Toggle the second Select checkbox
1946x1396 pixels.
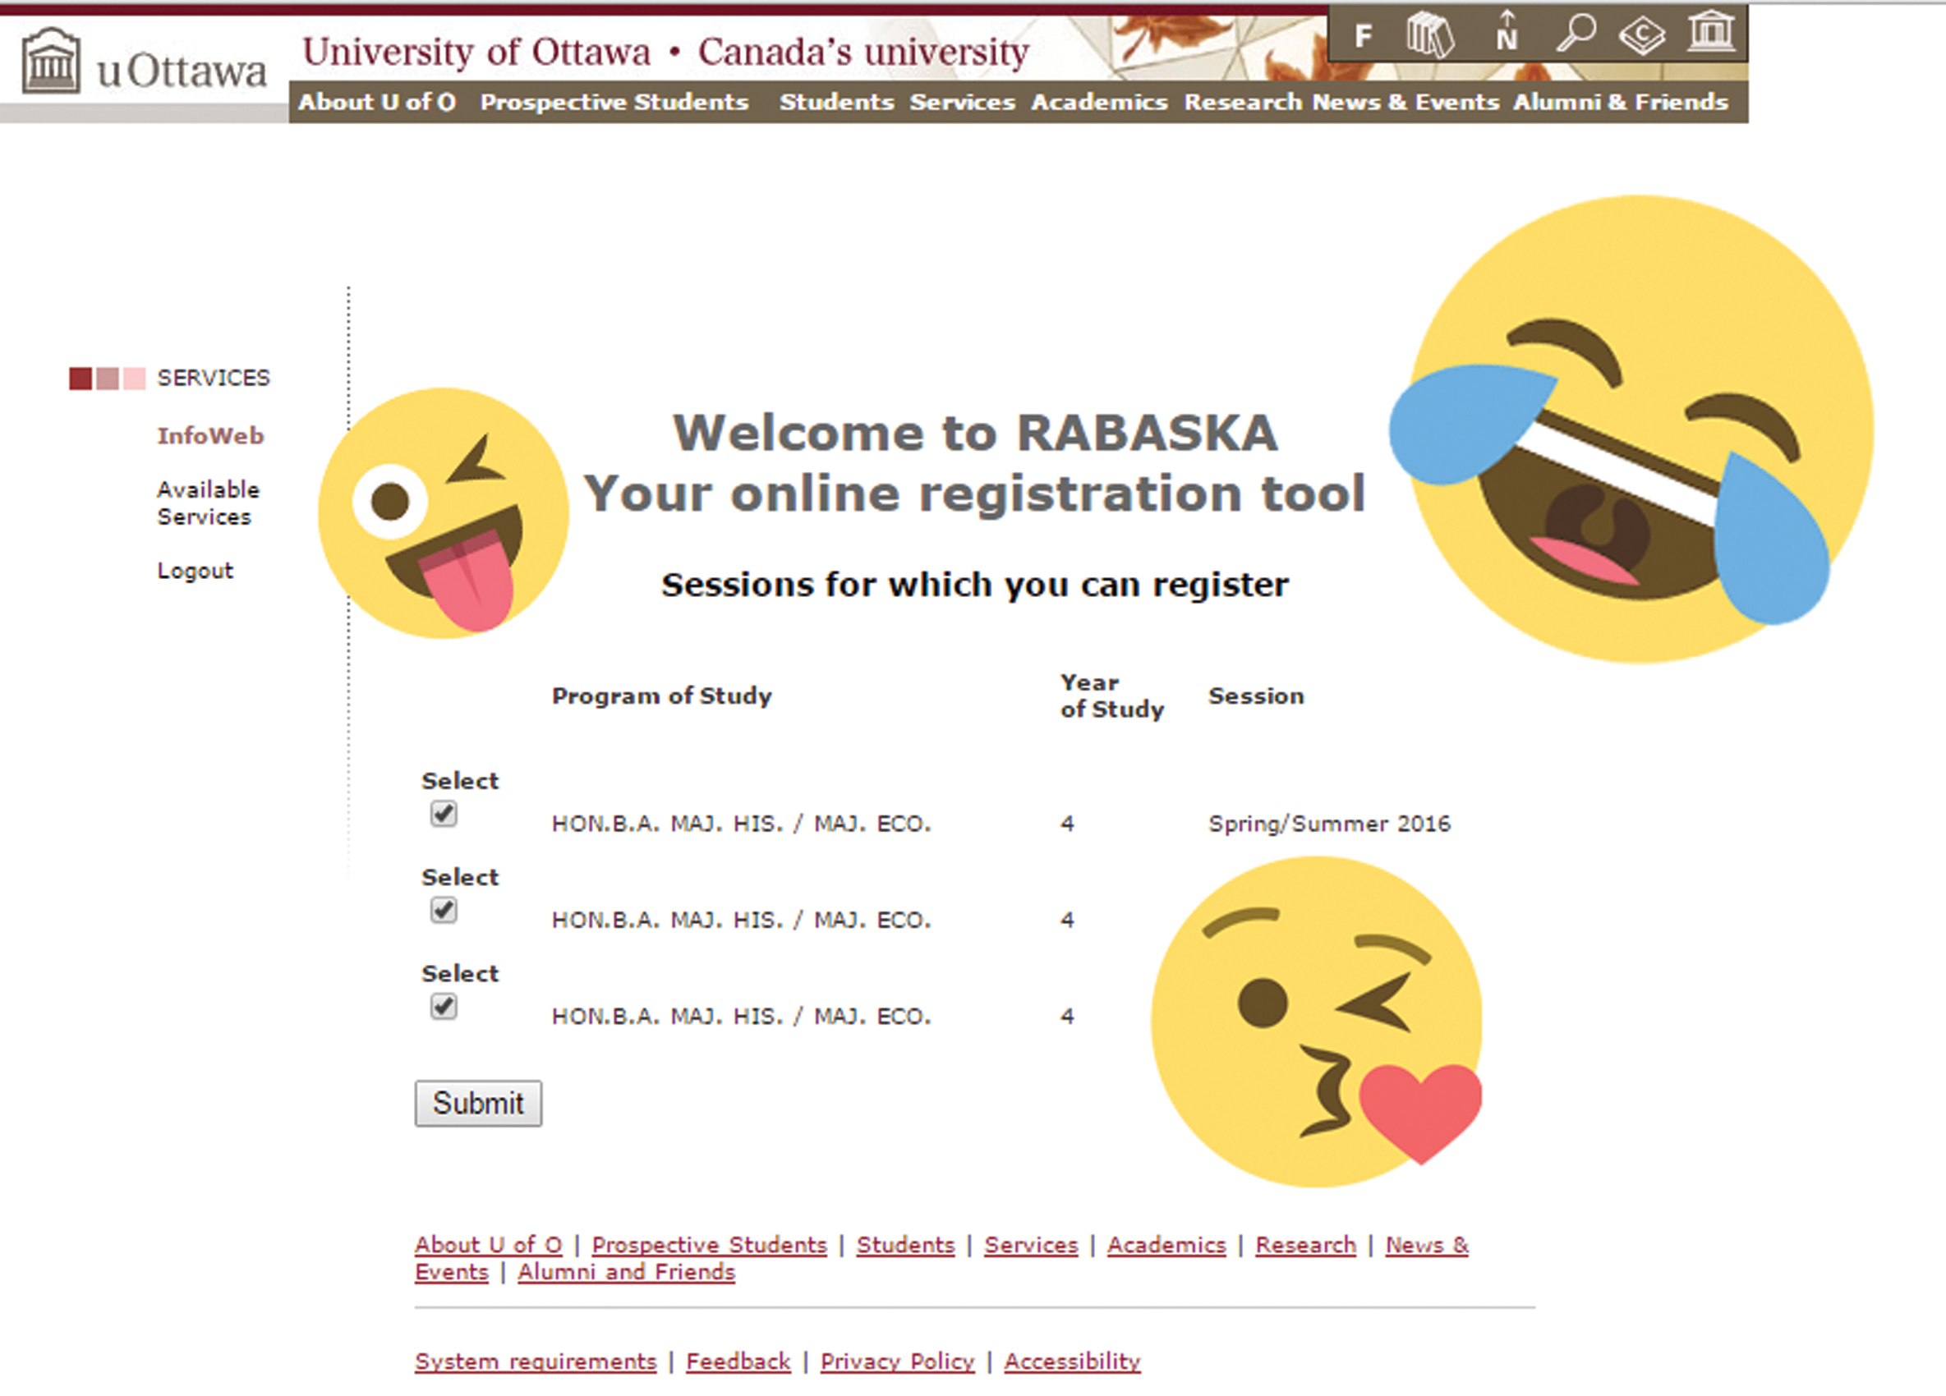pos(444,909)
